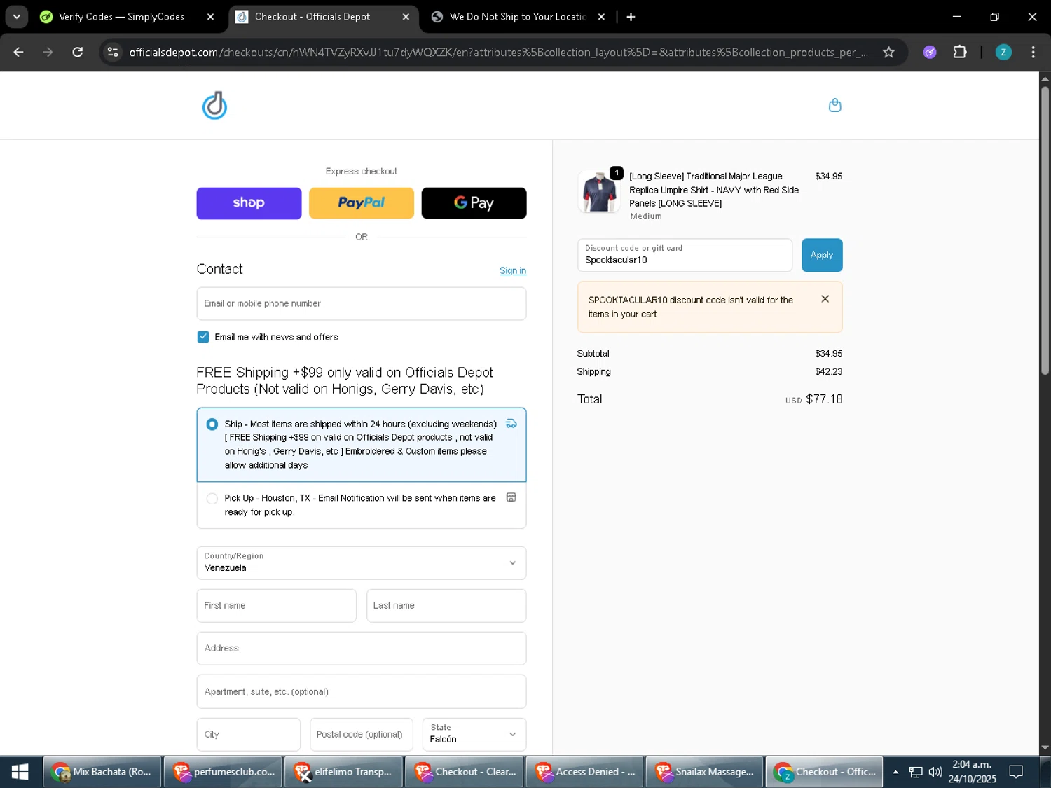Viewport: 1051px width, 788px height.
Task: Reload the checkout page
Action: [x=78, y=52]
